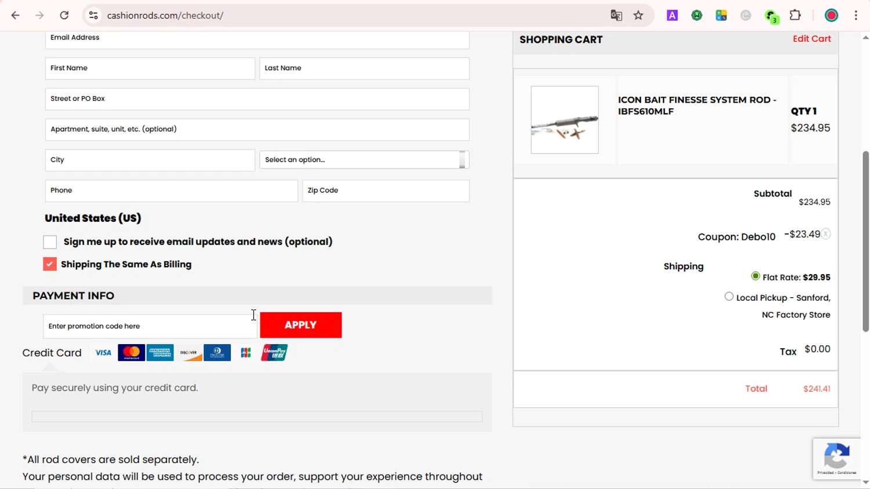Open the green extension with badge 3
Viewport: 870px width, 489px height.
tap(771, 16)
